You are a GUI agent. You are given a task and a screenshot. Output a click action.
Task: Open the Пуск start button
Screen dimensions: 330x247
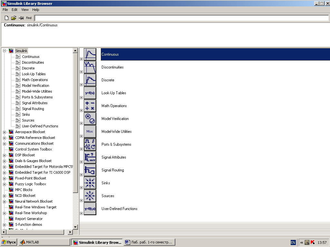coord(9,242)
